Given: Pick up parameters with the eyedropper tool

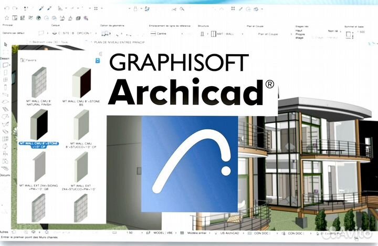Looking at the screenshot, I should (41, 8).
